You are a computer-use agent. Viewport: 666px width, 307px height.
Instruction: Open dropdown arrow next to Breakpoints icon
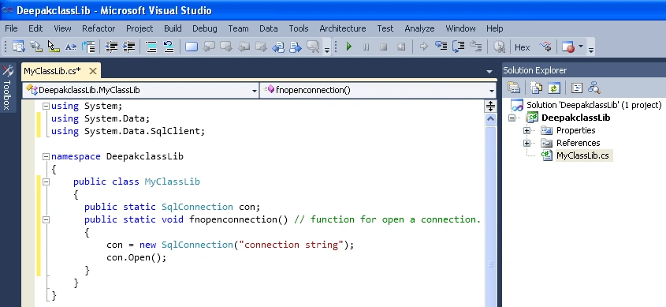point(581,47)
